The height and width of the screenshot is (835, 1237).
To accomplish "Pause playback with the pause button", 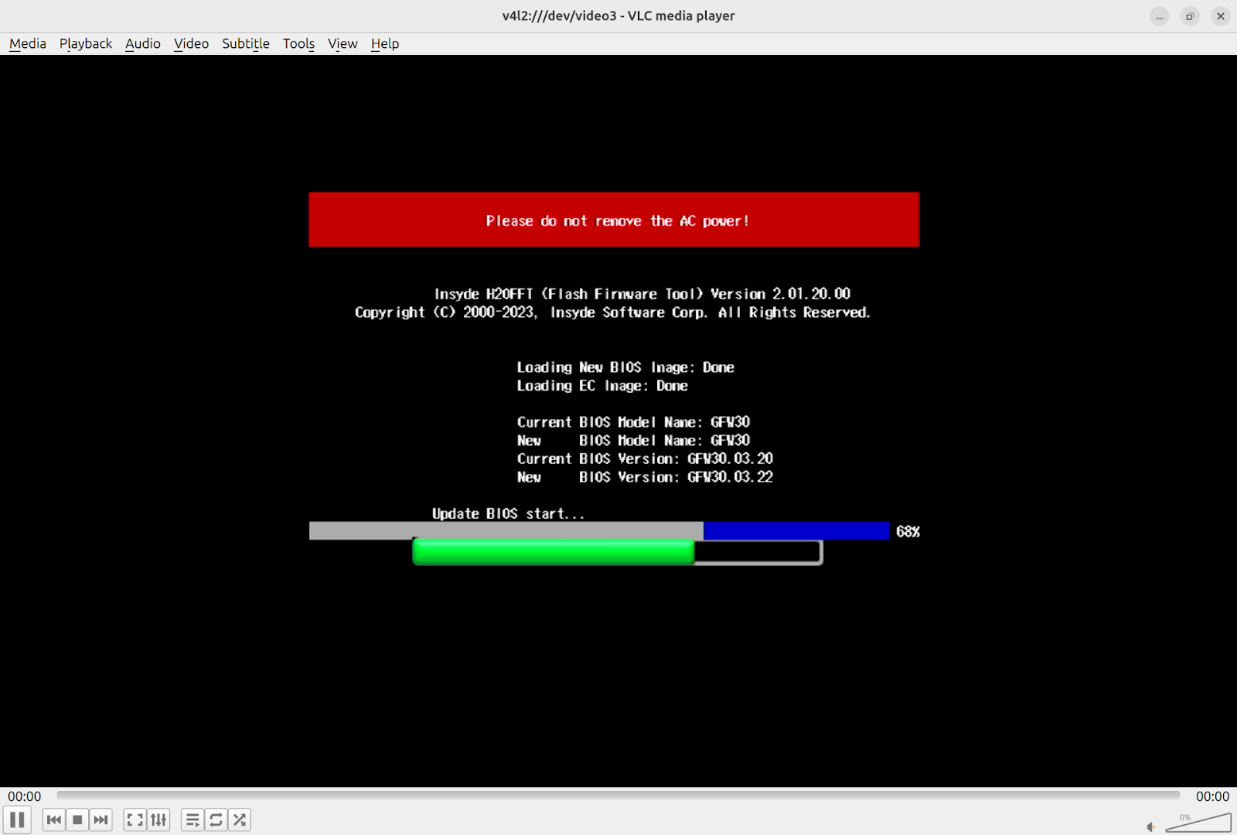I will click(17, 820).
